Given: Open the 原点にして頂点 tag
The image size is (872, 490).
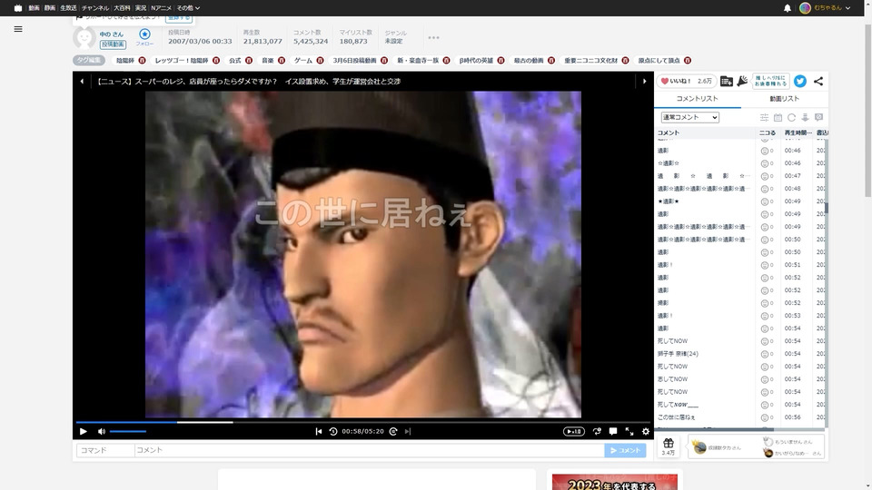Looking at the screenshot, I should pyautogui.click(x=659, y=60).
